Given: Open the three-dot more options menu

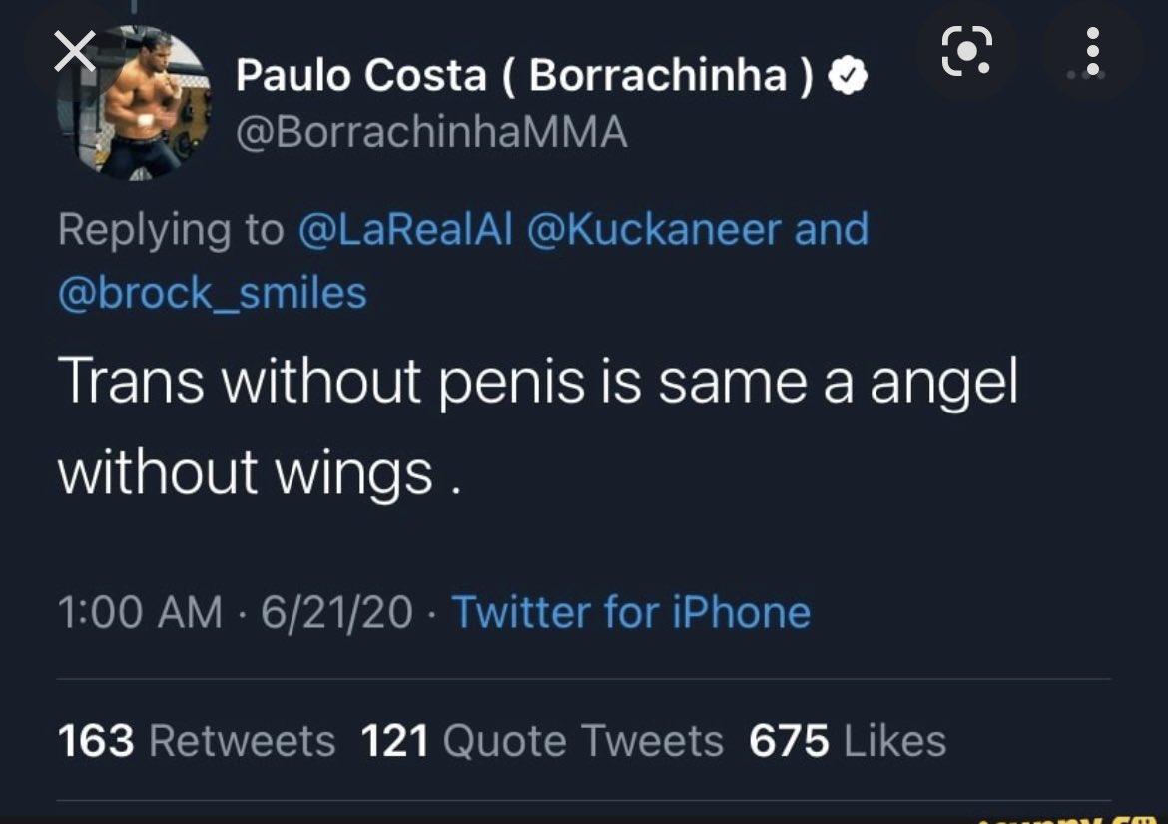Looking at the screenshot, I should coord(1092,51).
